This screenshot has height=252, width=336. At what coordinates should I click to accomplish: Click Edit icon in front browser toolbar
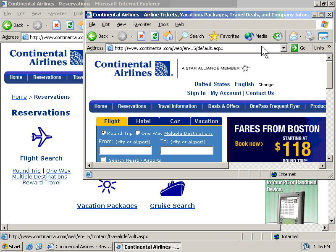(323, 36)
